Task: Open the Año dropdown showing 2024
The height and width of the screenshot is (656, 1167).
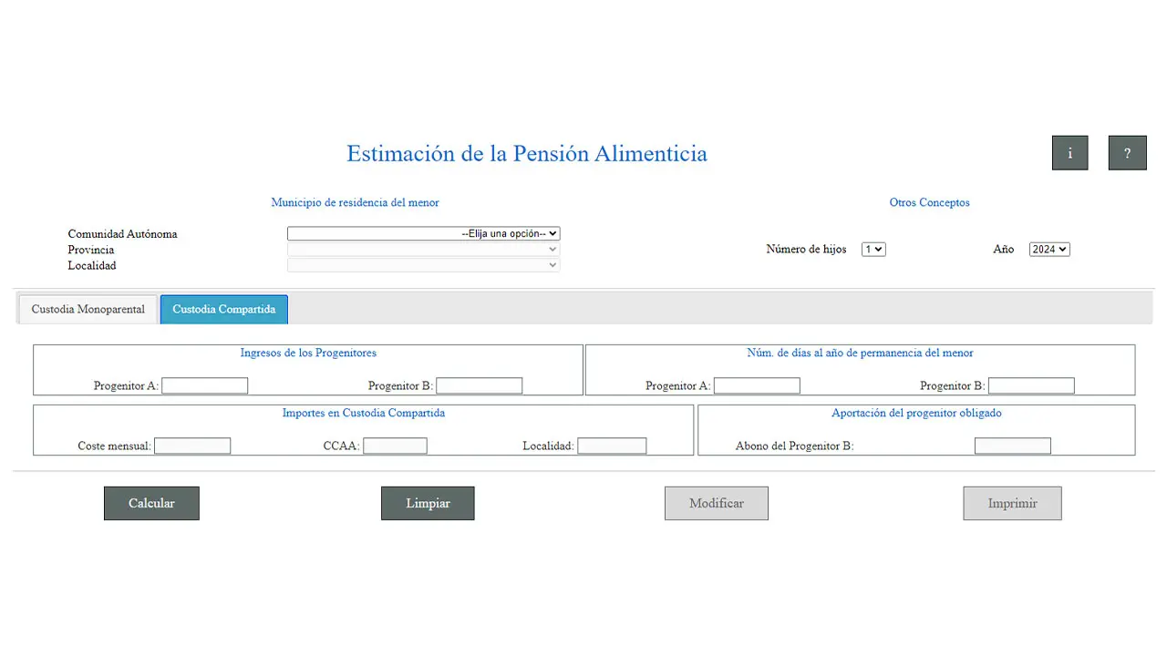Action: pyautogui.click(x=1048, y=249)
